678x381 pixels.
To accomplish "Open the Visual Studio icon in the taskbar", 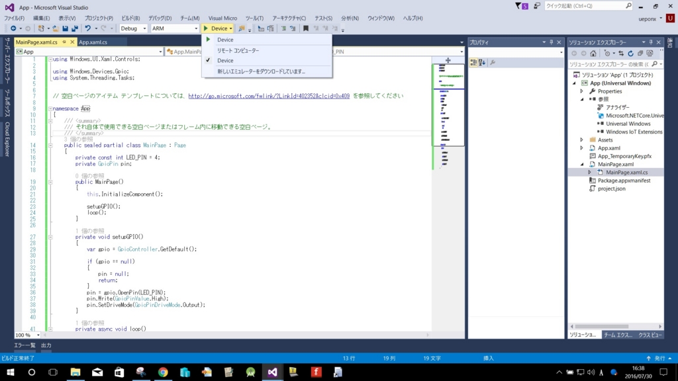I will [x=272, y=372].
